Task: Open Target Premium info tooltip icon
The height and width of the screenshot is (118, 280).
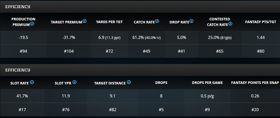Action: coord(85,21)
